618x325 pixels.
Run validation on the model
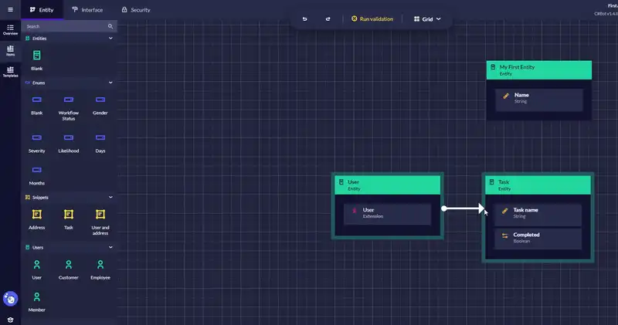pyautogui.click(x=372, y=19)
